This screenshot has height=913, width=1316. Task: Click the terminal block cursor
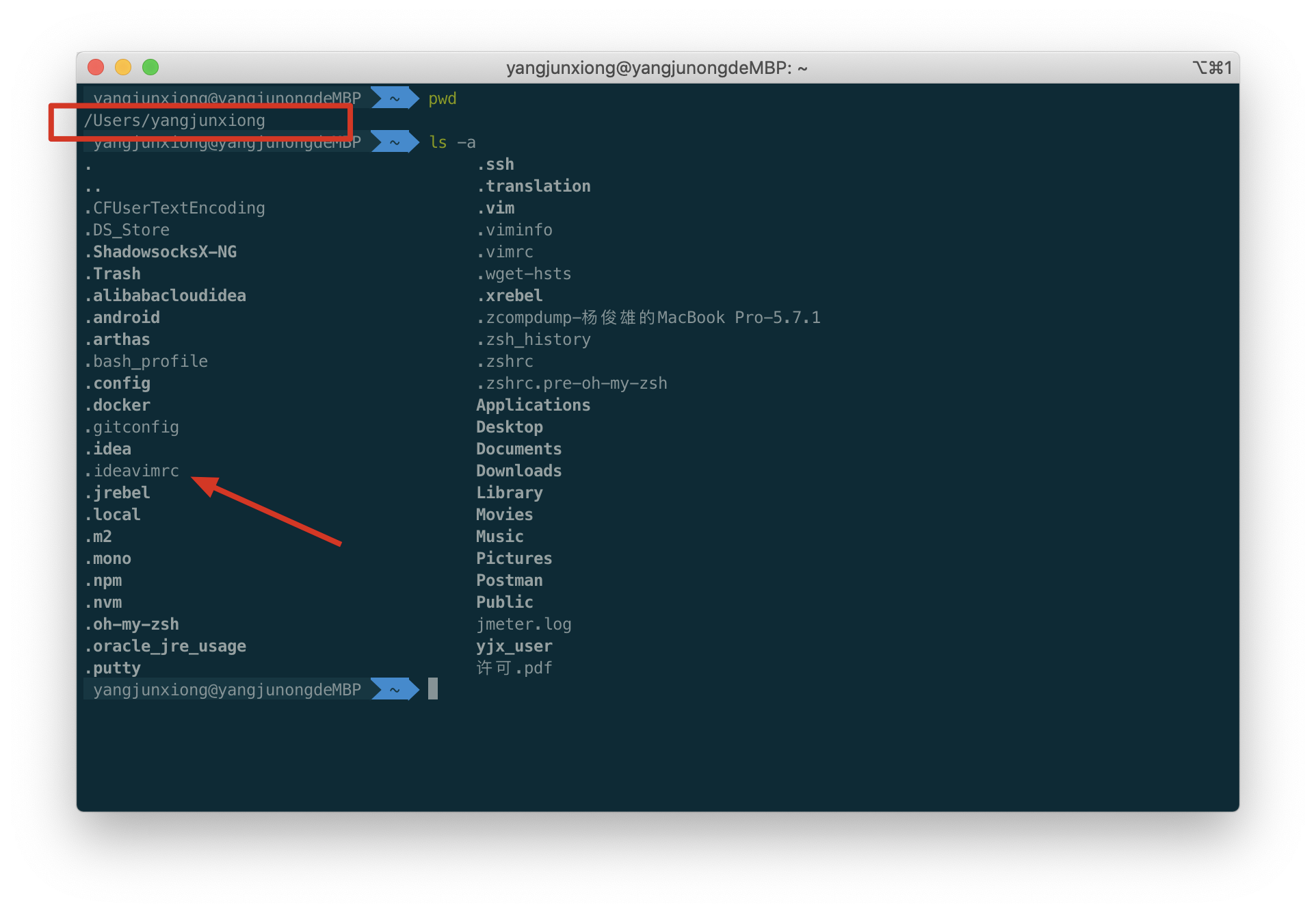pyautogui.click(x=433, y=689)
